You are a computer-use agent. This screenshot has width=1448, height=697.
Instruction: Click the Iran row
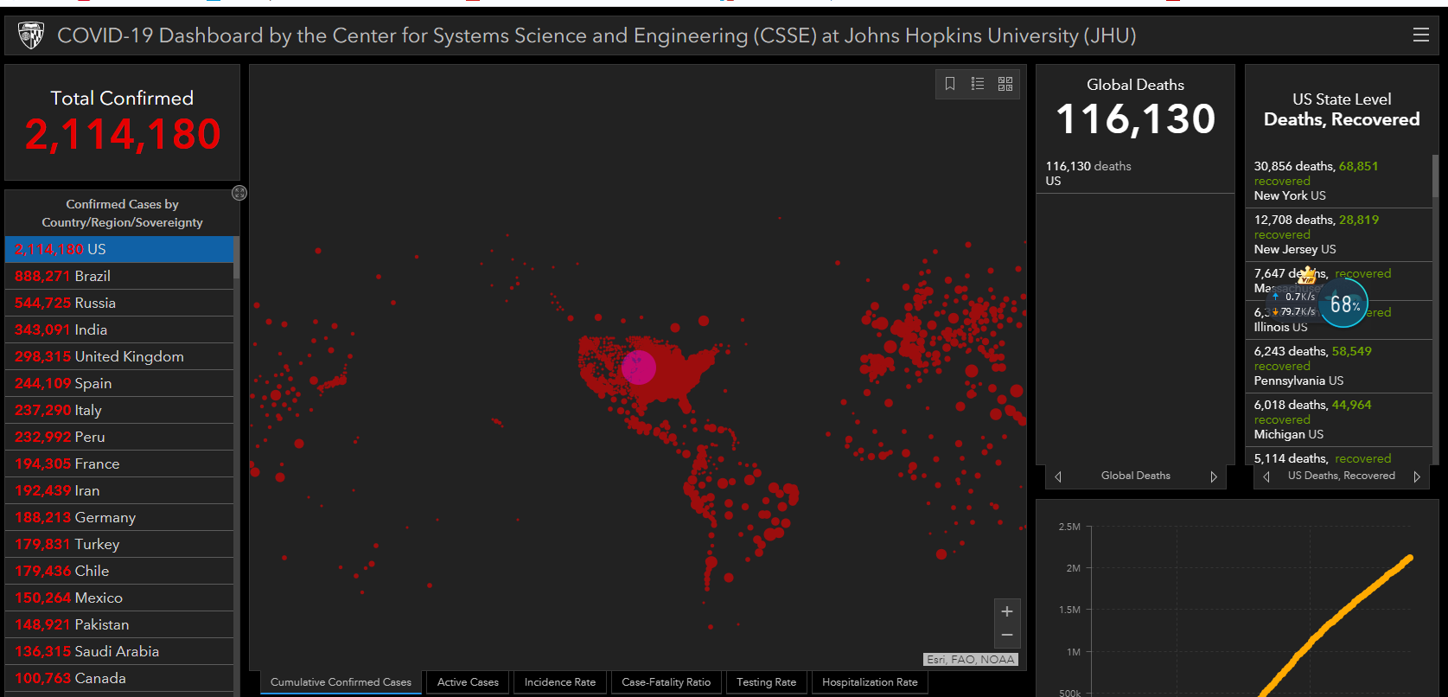119,490
